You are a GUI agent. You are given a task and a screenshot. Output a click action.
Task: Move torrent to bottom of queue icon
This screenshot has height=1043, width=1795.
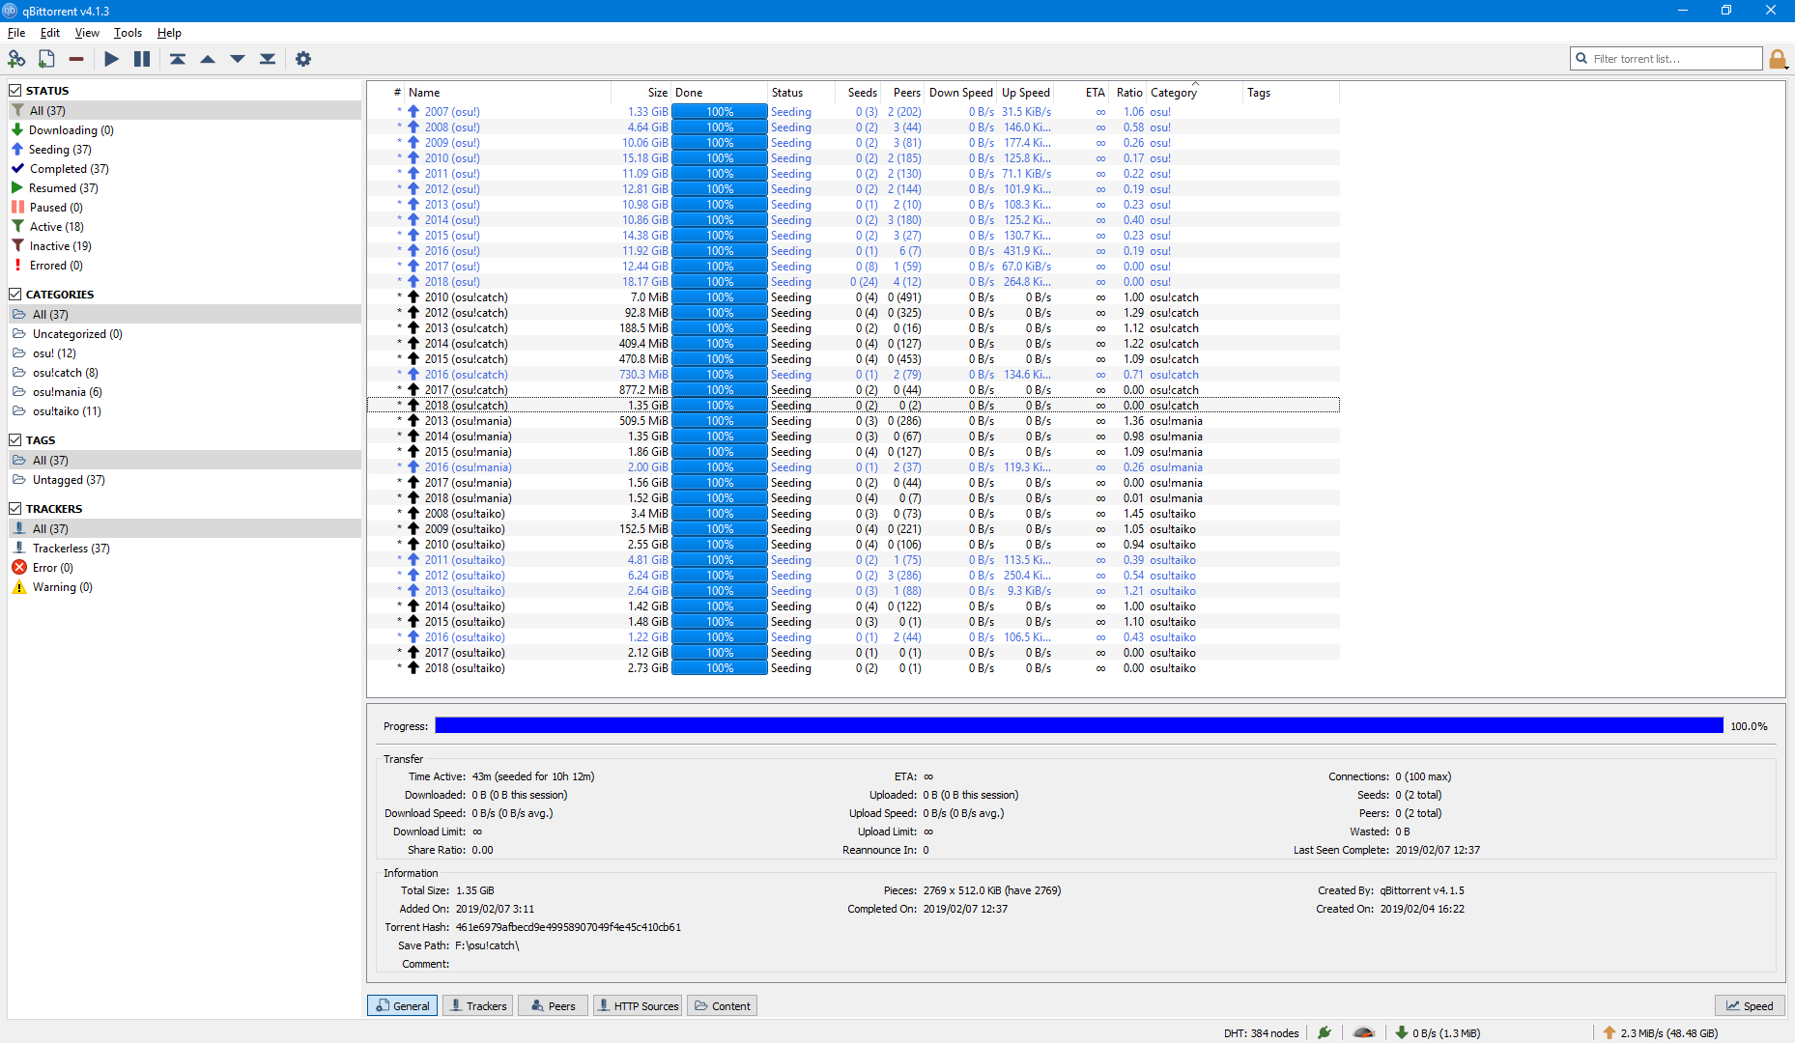tap(268, 59)
